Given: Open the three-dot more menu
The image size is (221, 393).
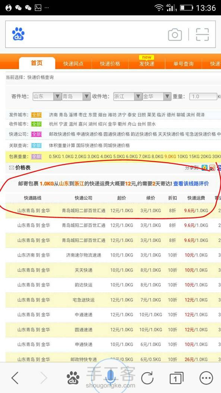Looking at the screenshot, I should coord(206,378).
